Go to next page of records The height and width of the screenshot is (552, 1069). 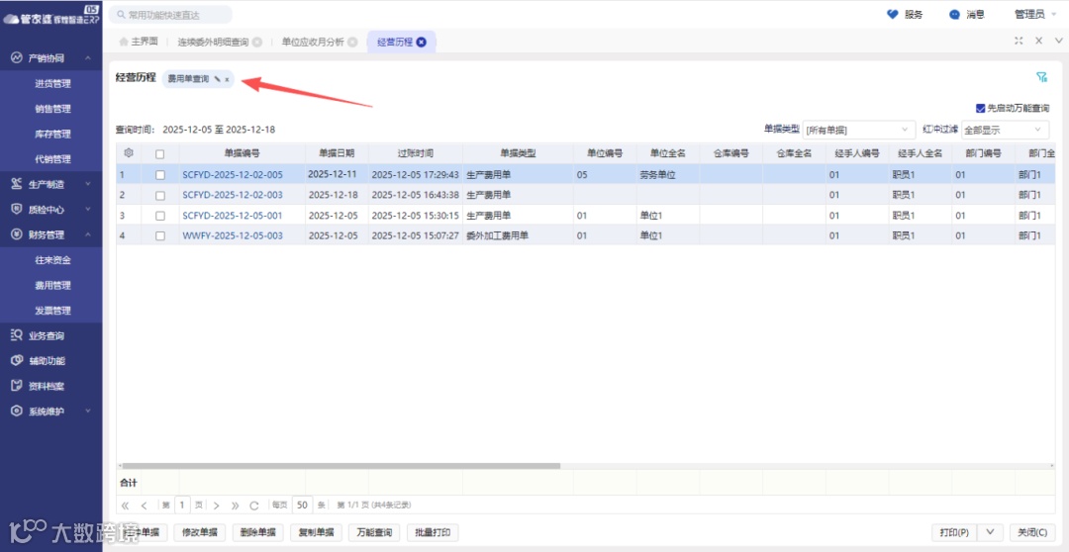point(216,506)
